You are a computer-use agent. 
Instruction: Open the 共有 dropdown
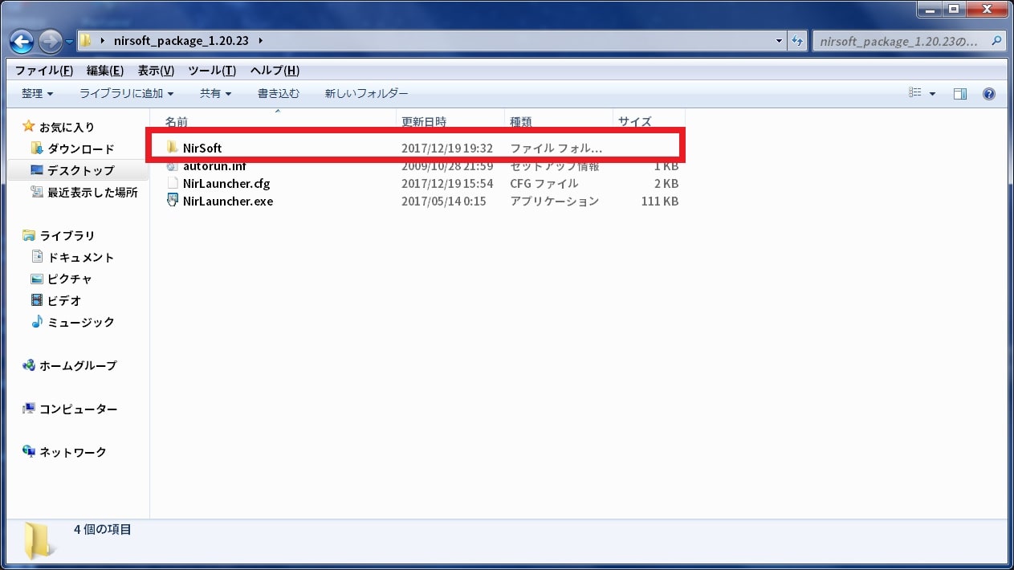coord(215,93)
